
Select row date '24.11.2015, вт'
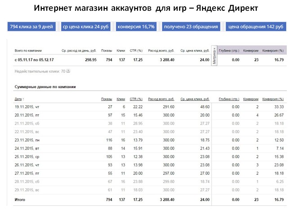coord(27,148)
